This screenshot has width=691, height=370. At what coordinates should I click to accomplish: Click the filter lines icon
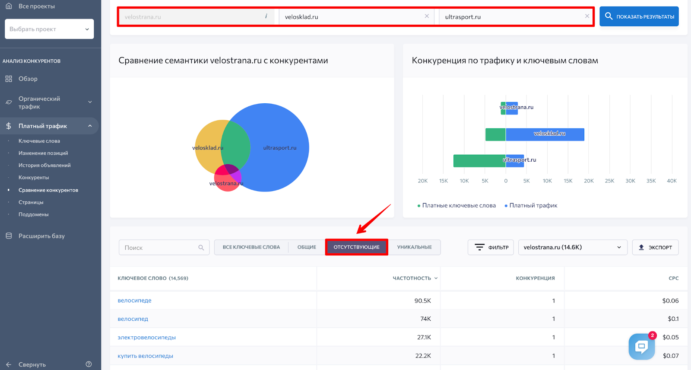(x=480, y=247)
